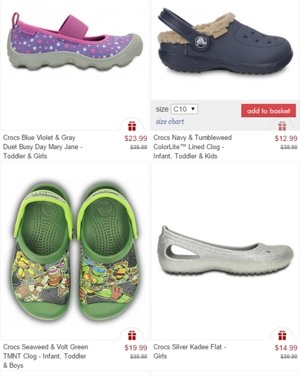
Task: Click the $14.99 sale price
Action: [286, 348]
